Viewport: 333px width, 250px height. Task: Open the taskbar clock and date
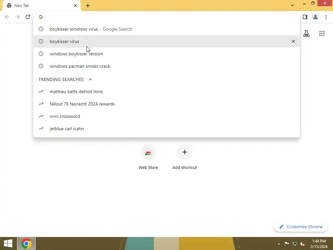coord(319,244)
